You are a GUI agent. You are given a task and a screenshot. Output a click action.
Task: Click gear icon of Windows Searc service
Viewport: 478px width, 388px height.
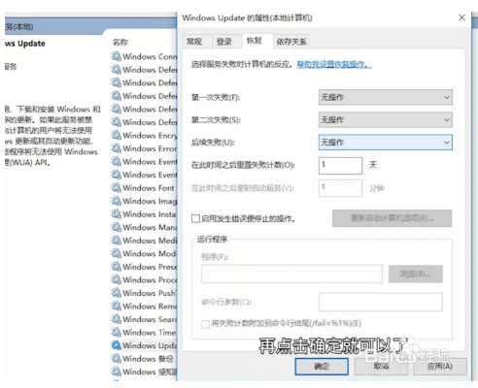117,319
